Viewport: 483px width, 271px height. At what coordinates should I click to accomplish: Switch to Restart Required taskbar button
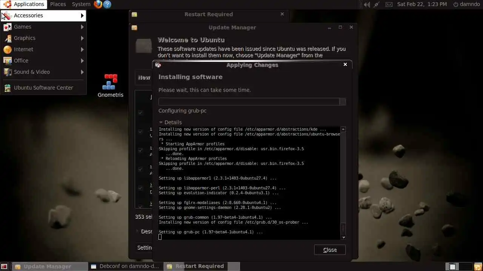click(x=202, y=266)
